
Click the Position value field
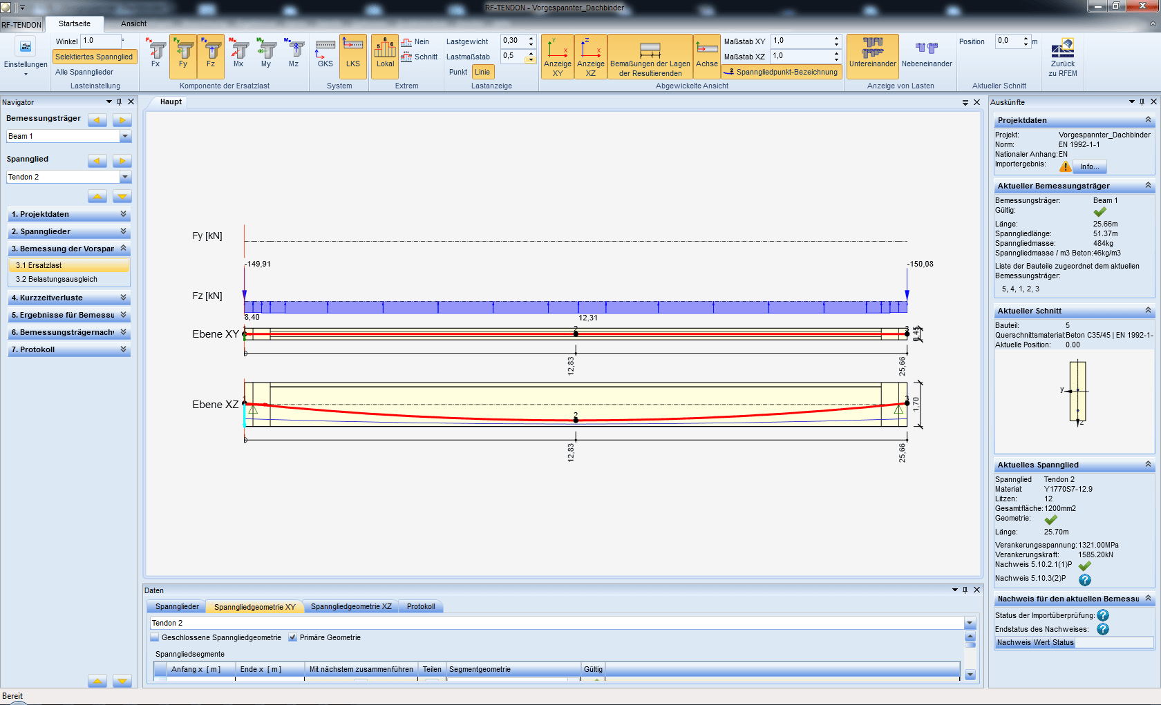click(x=1008, y=41)
